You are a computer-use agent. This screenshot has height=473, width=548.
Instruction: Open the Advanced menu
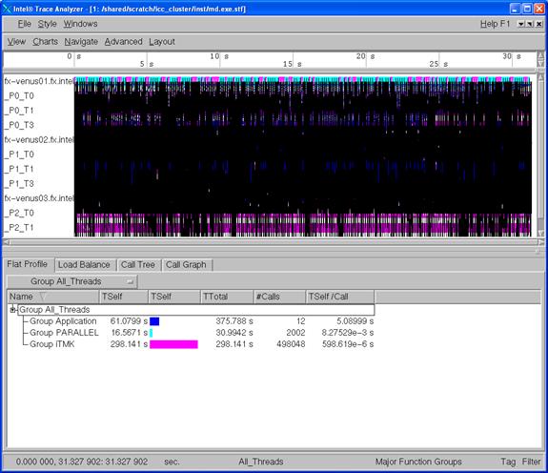[123, 42]
